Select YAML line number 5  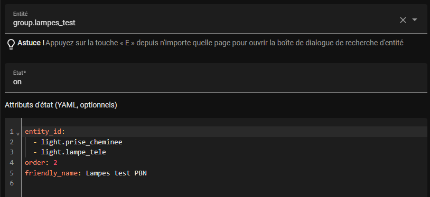pyautogui.click(x=12, y=173)
